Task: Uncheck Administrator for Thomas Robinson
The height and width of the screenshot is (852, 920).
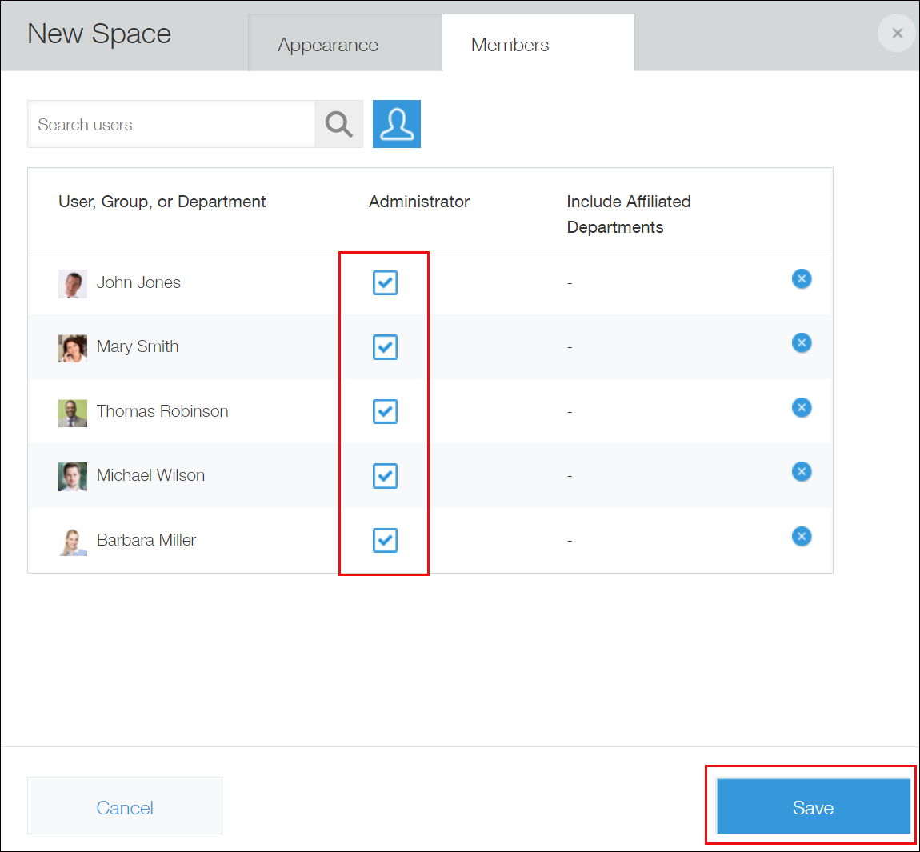Action: point(385,411)
